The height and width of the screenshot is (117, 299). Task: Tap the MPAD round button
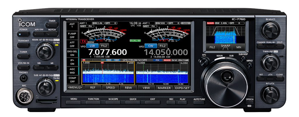click(x=250, y=65)
